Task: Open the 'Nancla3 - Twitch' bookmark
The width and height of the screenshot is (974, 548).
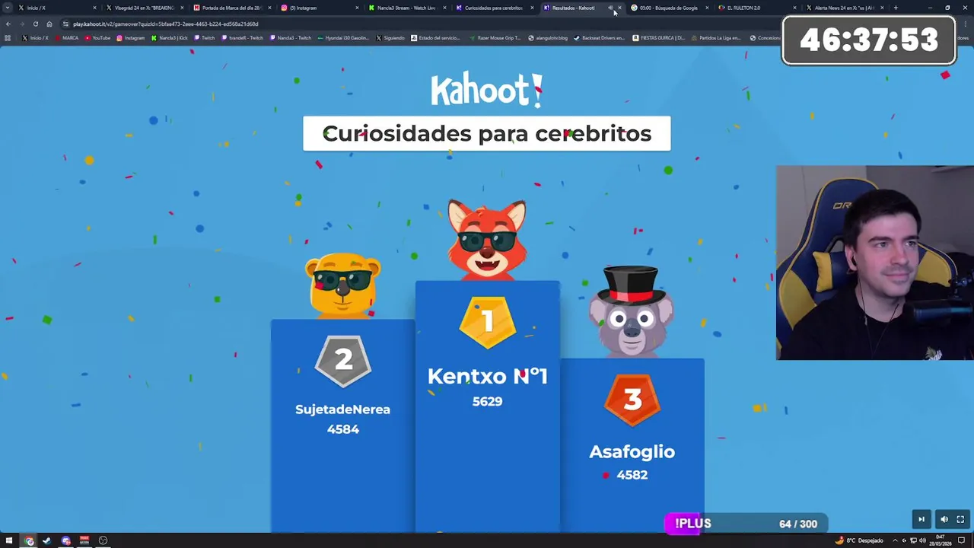Action: point(290,38)
